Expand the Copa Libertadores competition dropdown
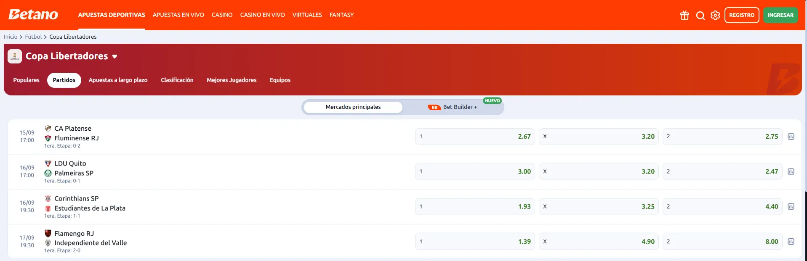807x261 pixels. [115, 57]
